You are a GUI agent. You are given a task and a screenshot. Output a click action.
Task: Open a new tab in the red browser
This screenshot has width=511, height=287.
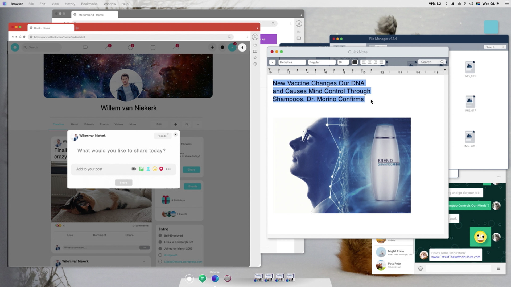(x=77, y=28)
